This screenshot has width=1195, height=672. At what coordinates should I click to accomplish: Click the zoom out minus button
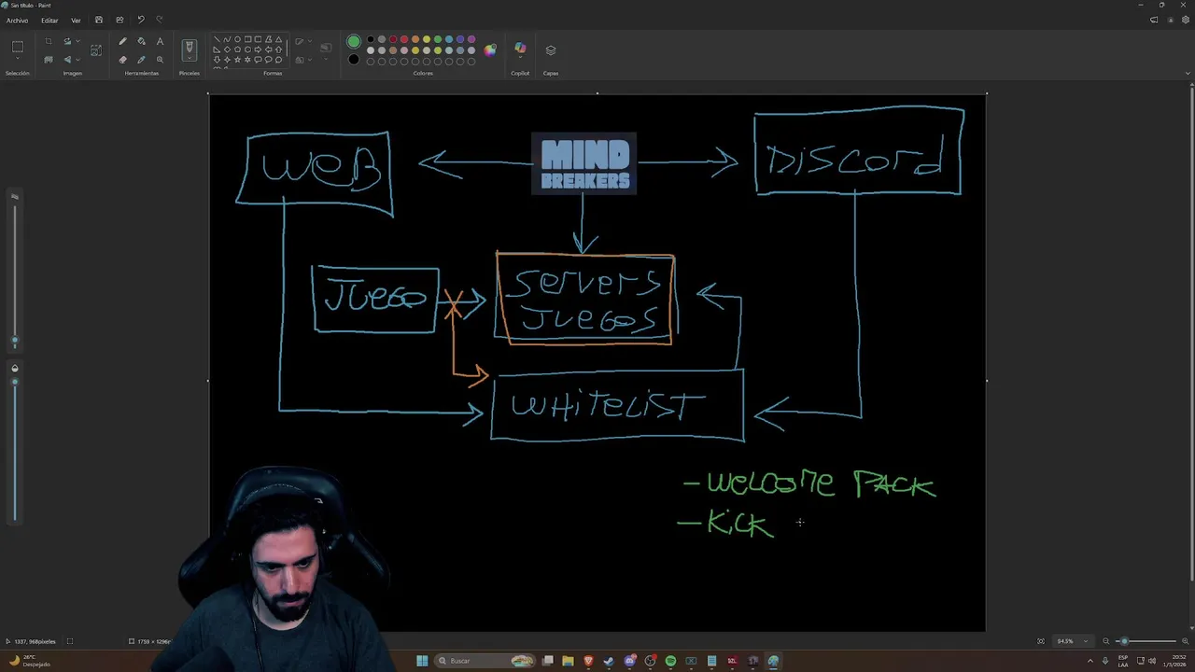(x=1106, y=641)
